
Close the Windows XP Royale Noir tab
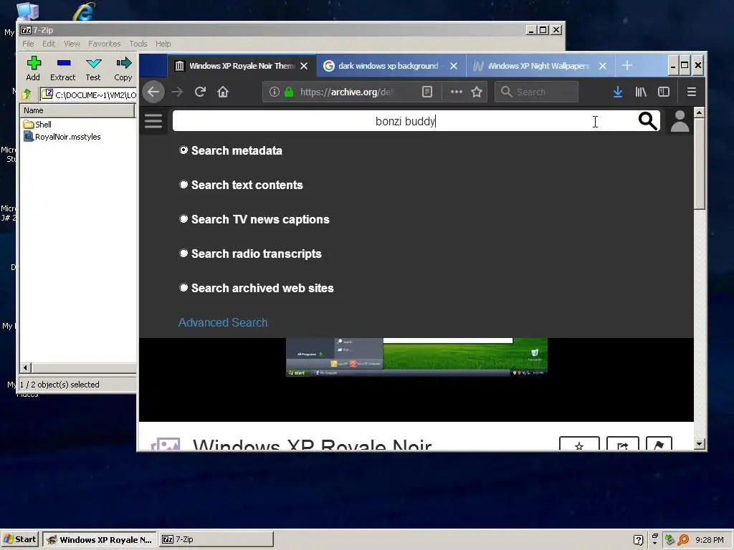coord(304,66)
